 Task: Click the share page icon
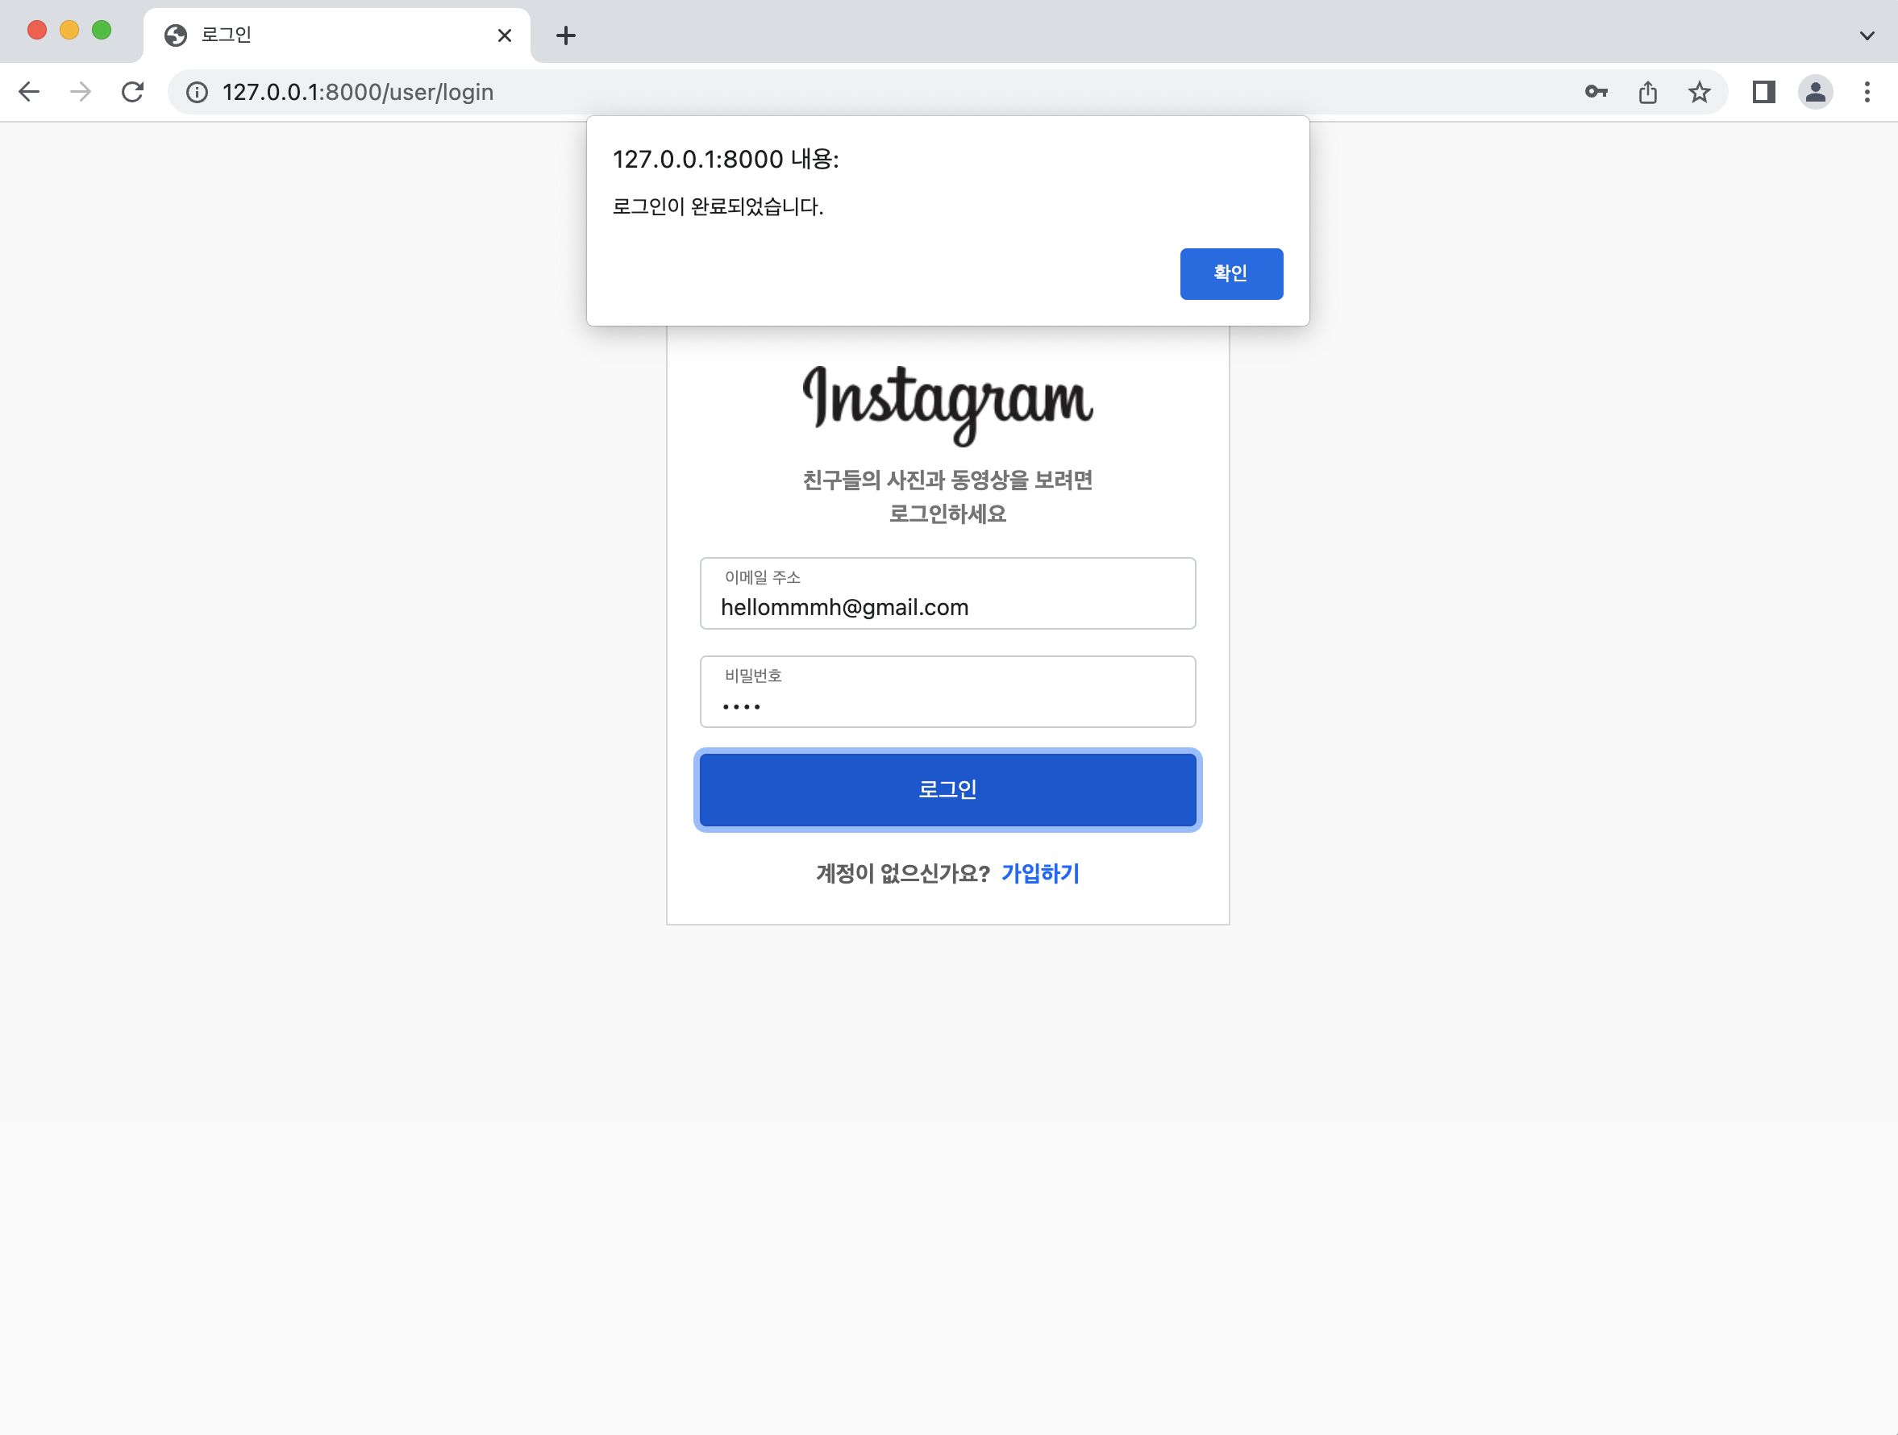(x=1647, y=92)
